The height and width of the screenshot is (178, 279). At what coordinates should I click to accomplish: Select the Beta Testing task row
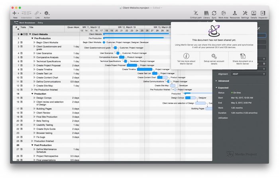[x=46, y=121]
